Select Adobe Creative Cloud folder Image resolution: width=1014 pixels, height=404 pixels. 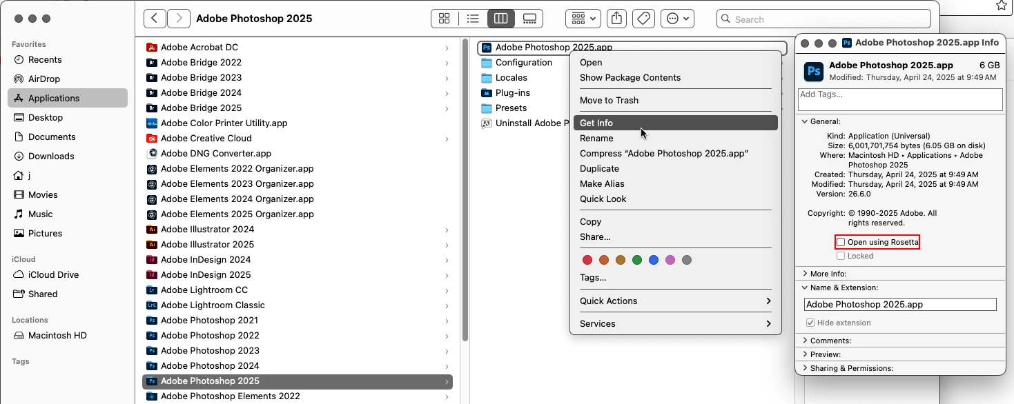(x=298, y=138)
